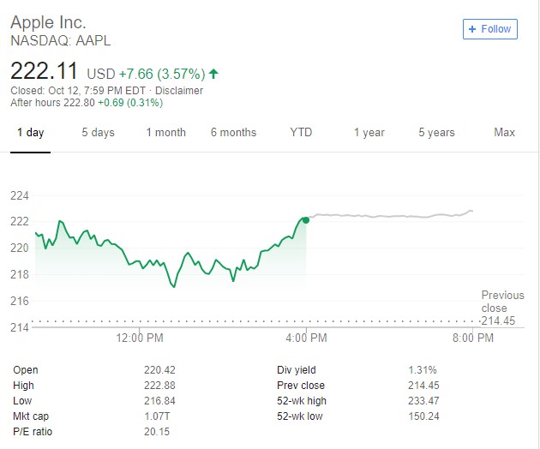Click the 12:00 PM axis label

[x=141, y=338]
